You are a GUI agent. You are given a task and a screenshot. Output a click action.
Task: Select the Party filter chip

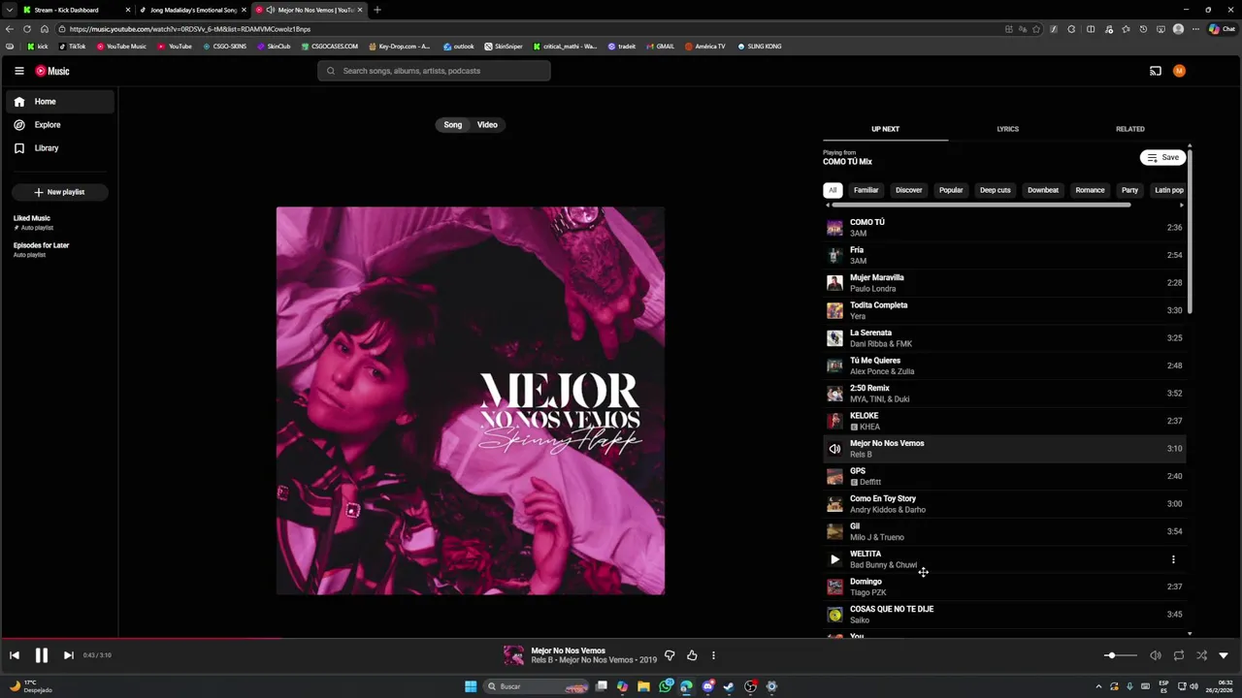coord(1129,190)
